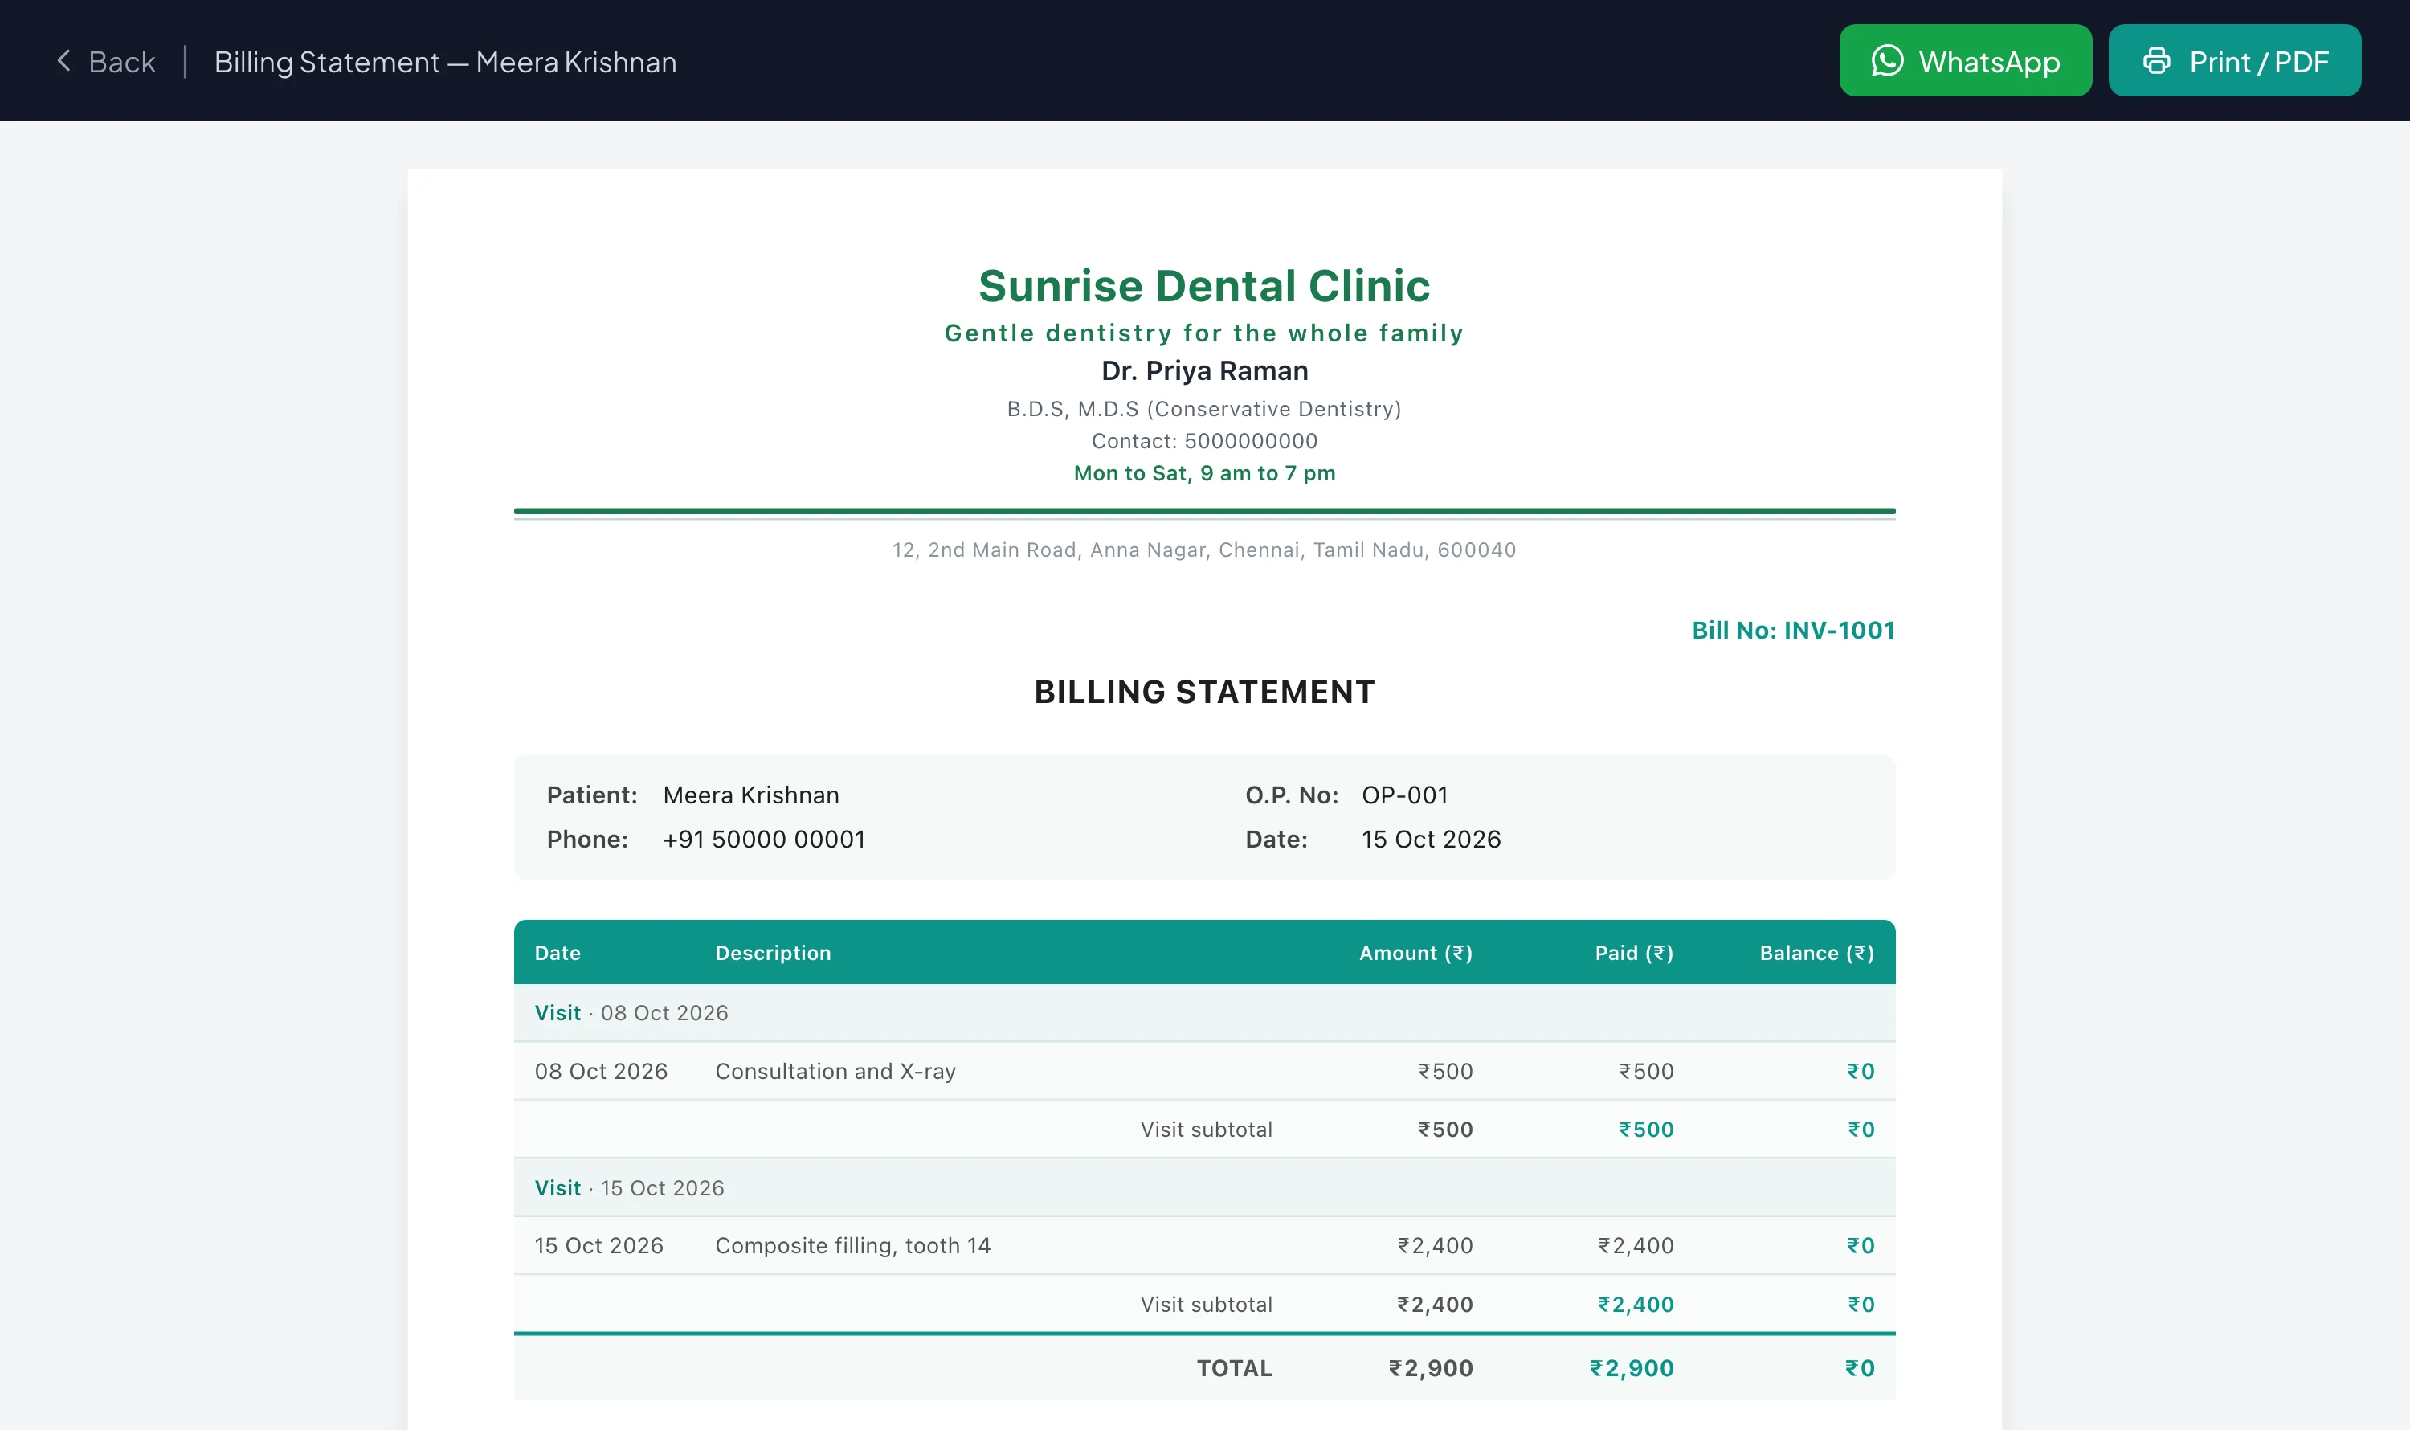This screenshot has width=2410, height=1430.
Task: Click the Visit · 15 Oct 2026 group row
Action: coord(1203,1188)
